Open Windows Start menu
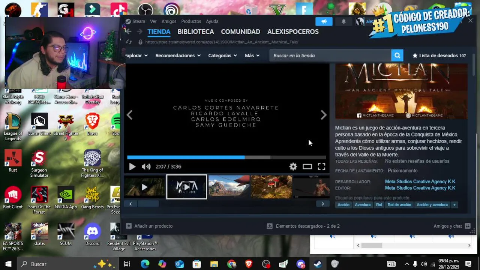 coord(8,264)
